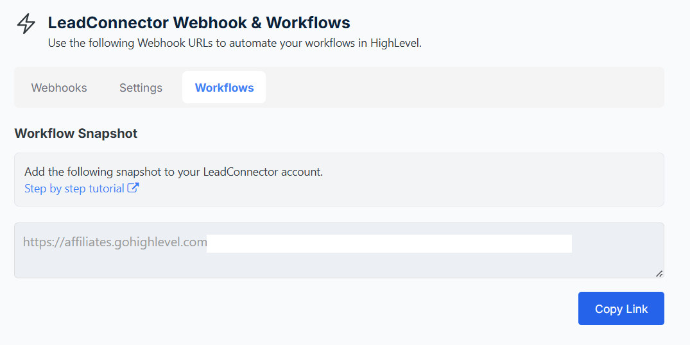Image resolution: width=690 pixels, height=345 pixels.
Task: Click empty space below the URL in textarea
Action: click(321, 266)
